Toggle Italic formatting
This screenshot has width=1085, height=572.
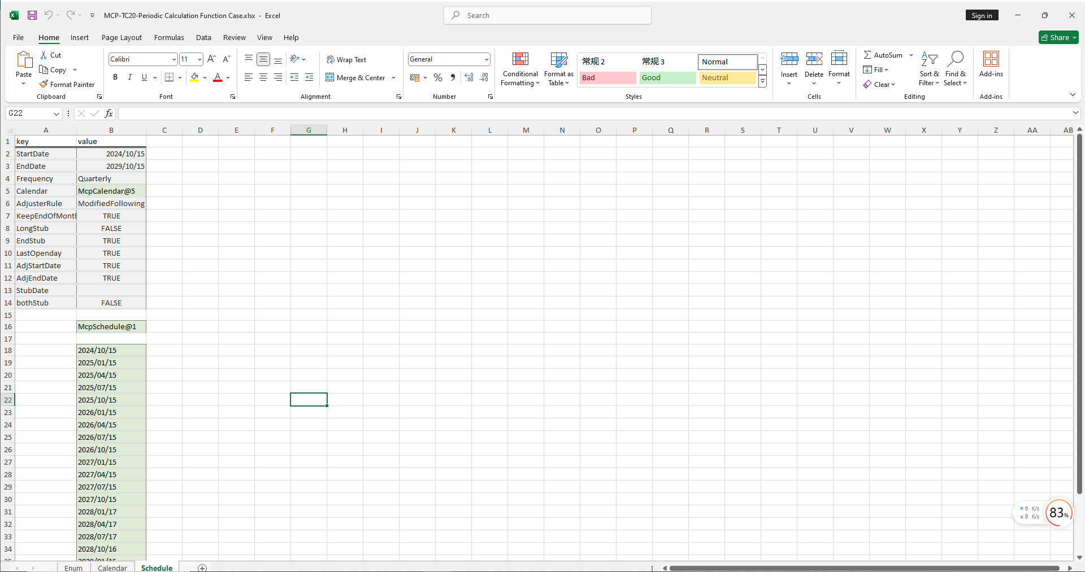(x=130, y=77)
